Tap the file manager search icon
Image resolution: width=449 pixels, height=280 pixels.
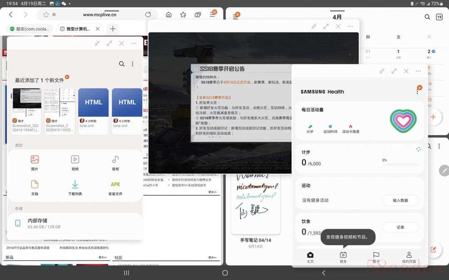(122, 64)
